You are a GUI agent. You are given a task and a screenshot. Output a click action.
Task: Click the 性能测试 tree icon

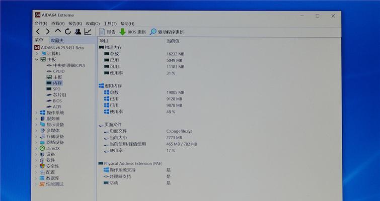click(42, 184)
